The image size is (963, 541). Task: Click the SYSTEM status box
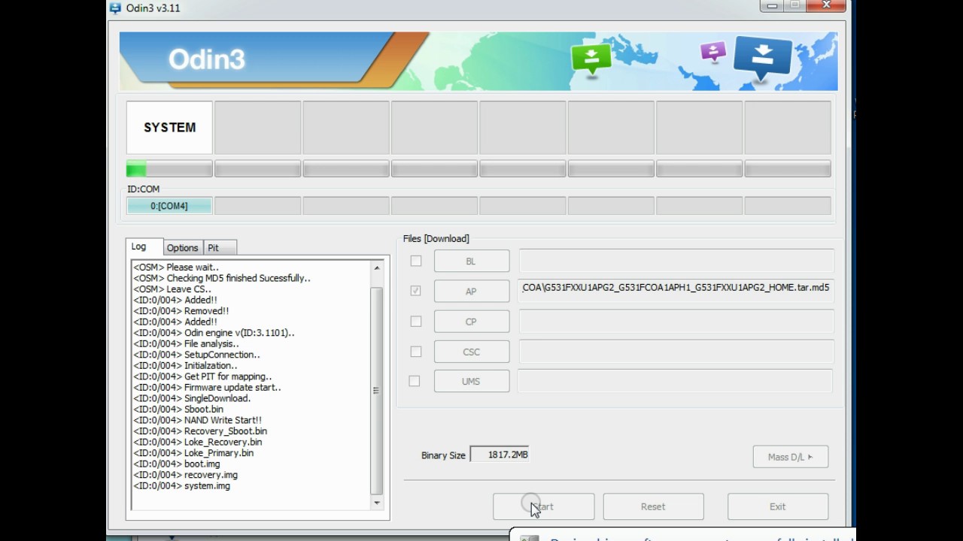[169, 128]
